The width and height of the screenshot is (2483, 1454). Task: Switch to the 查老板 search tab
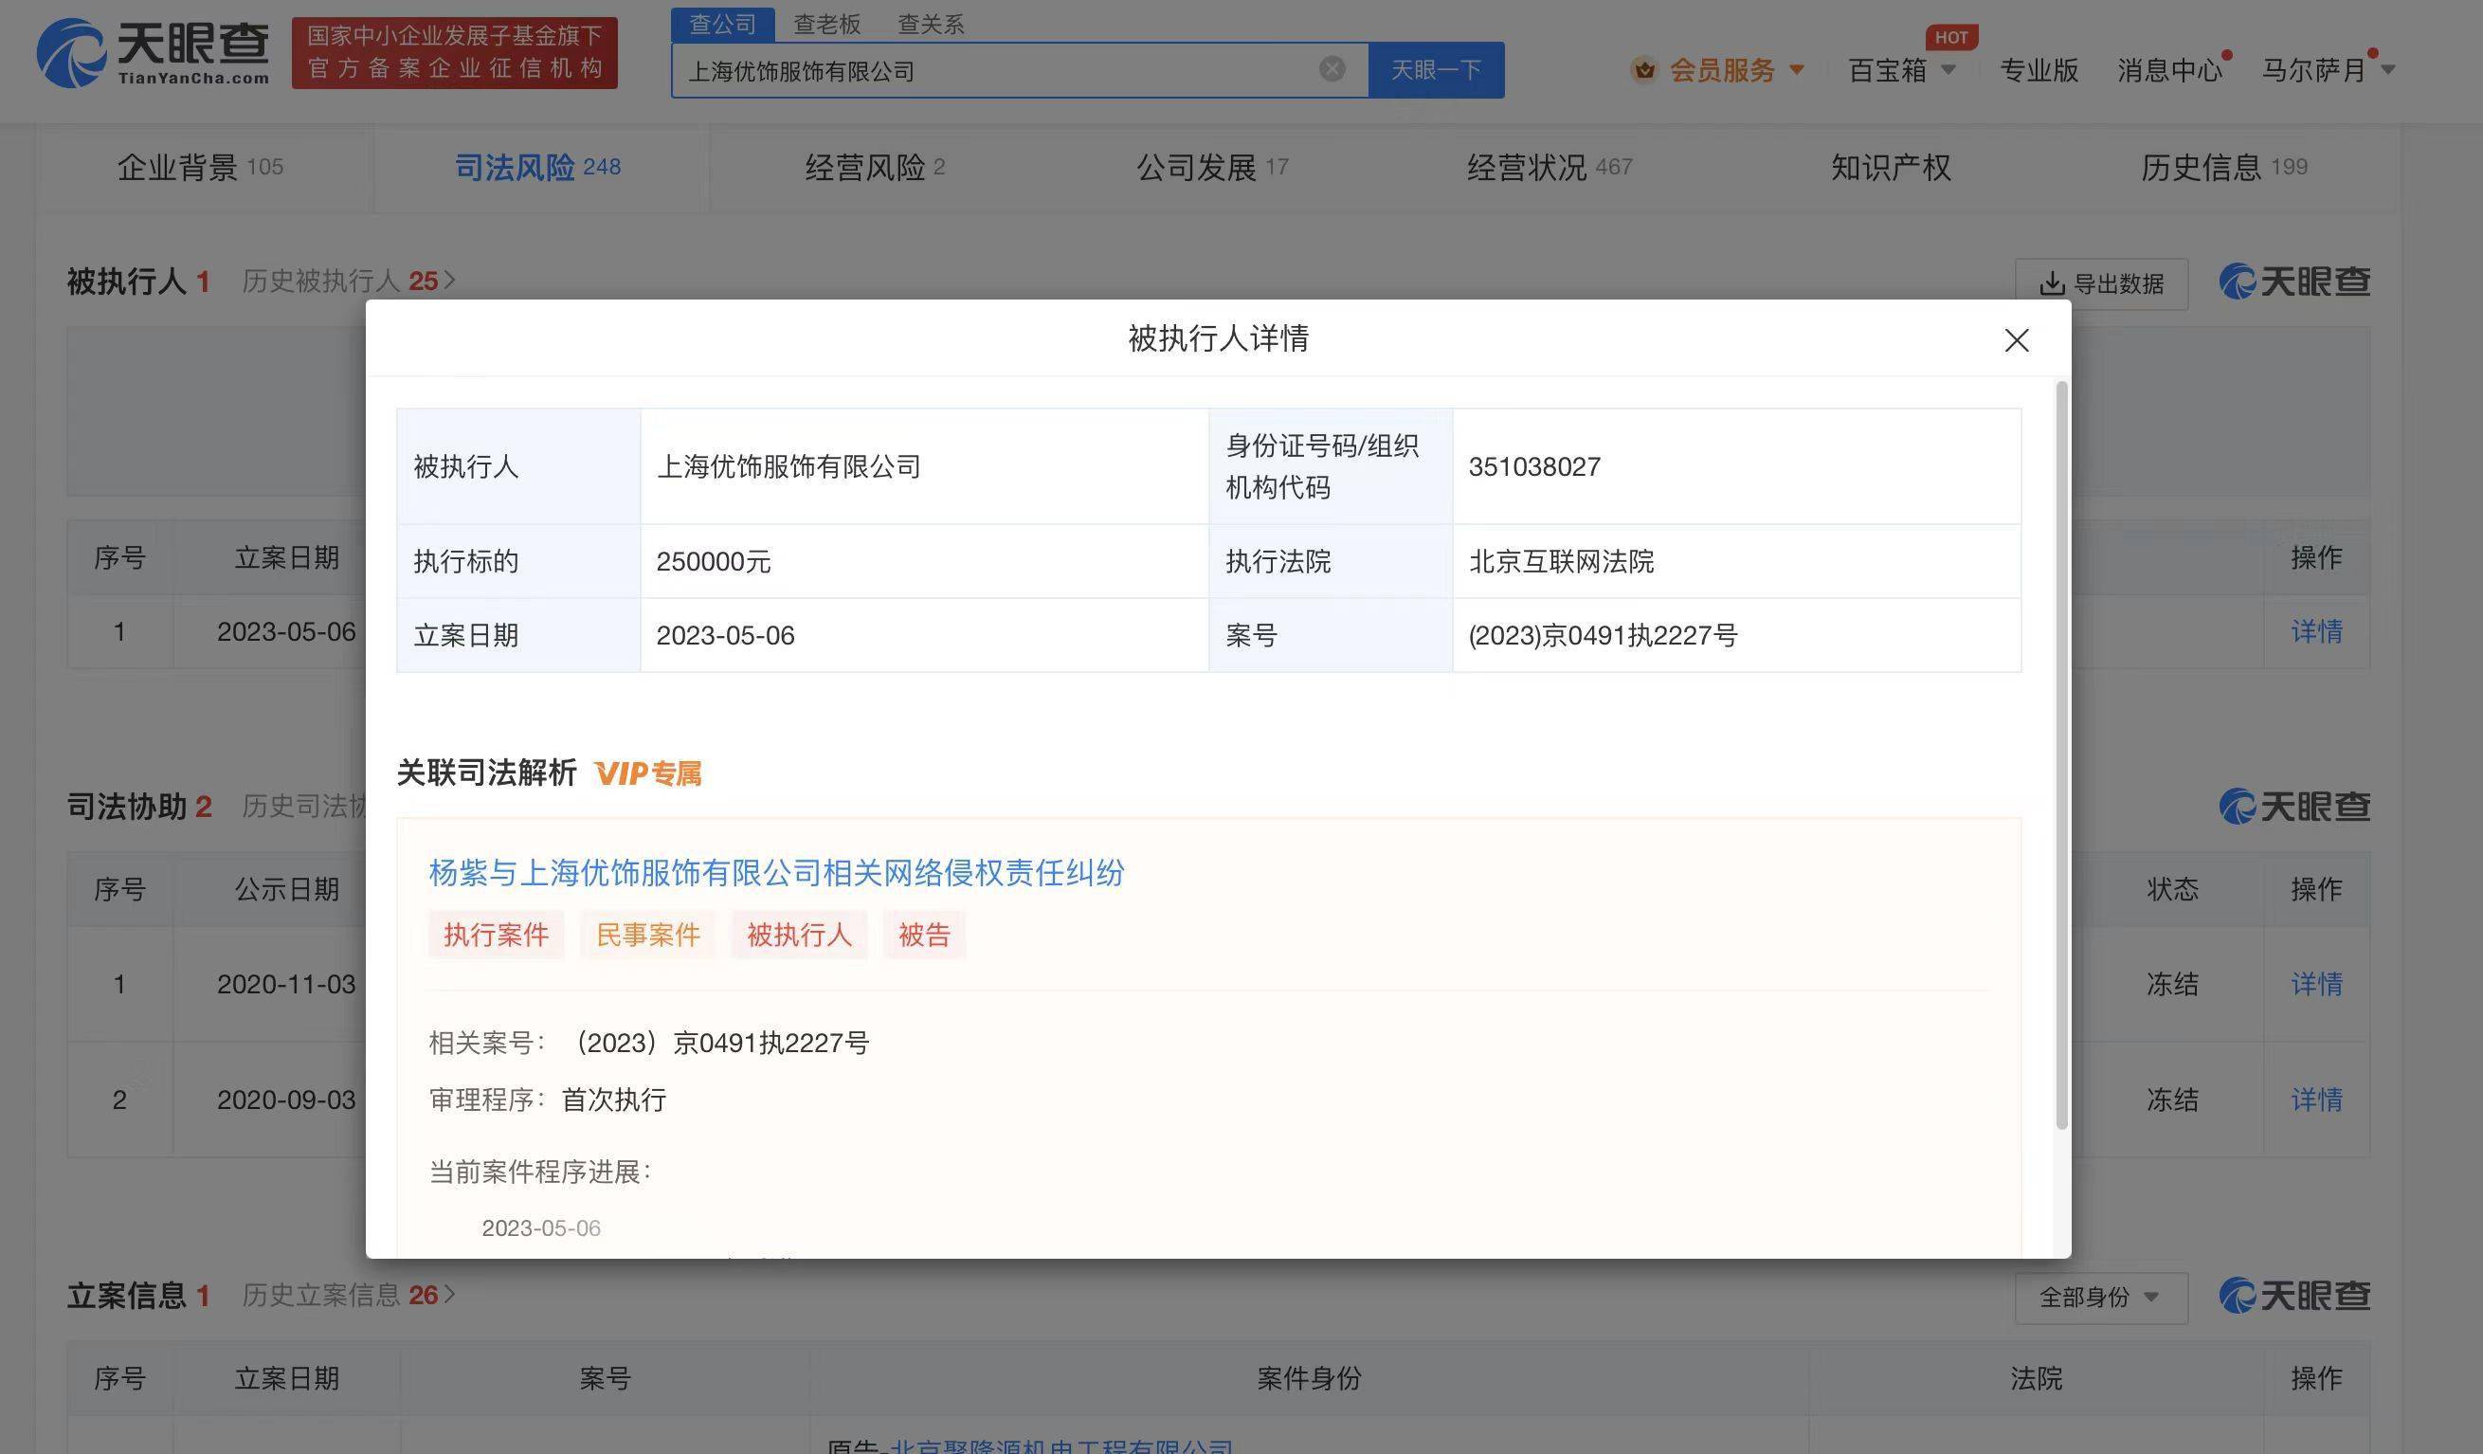click(x=826, y=25)
